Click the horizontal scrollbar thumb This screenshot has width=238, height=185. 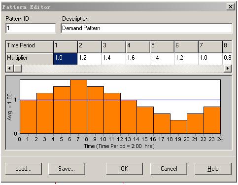18,68
